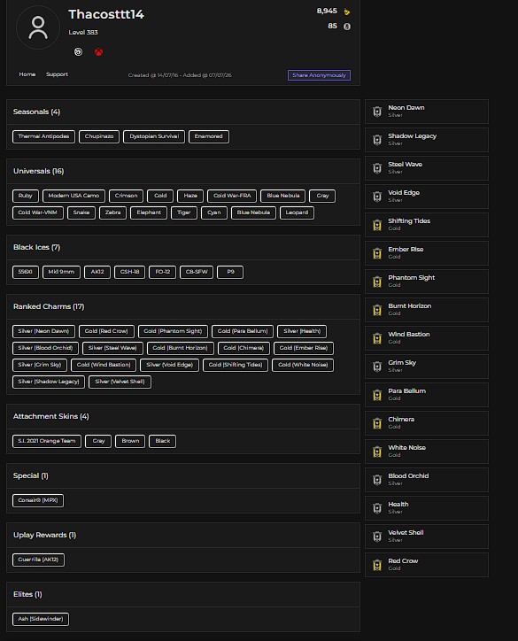Open the Home tab

click(27, 74)
